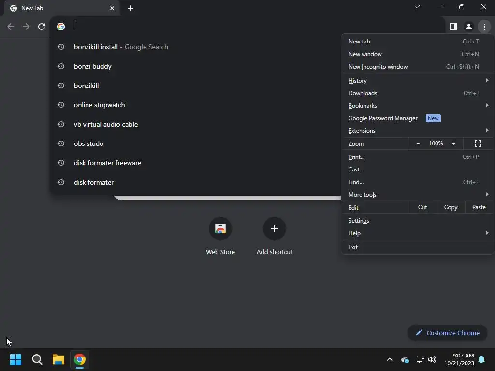Open the profile avatar icon
Viewport: 495px width, 371px height.
coord(469,27)
